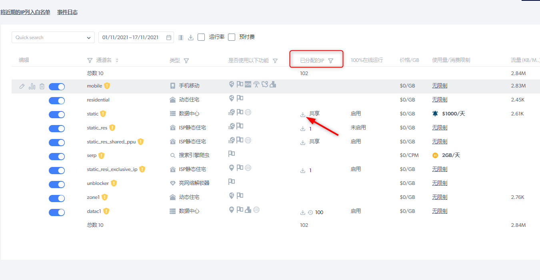The height and width of the screenshot is (280, 540).
Task: Toggle off the residential zone switch
Action: tap(57, 101)
